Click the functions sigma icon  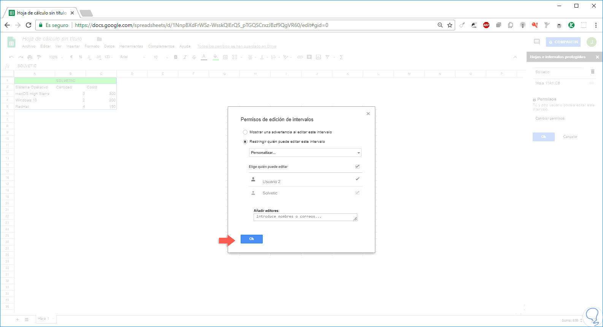(341, 57)
